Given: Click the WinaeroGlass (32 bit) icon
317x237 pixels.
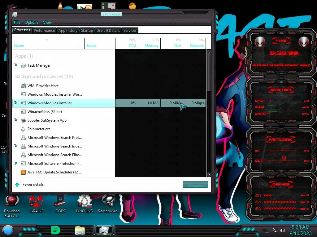Looking at the screenshot, I should pos(23,112).
